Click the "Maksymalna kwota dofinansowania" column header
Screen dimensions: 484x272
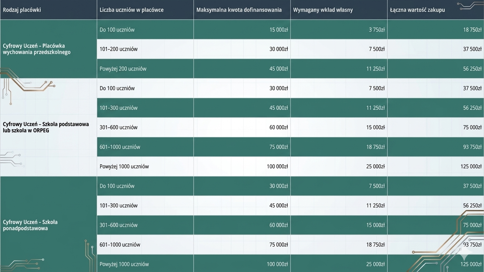pyautogui.click(x=239, y=10)
